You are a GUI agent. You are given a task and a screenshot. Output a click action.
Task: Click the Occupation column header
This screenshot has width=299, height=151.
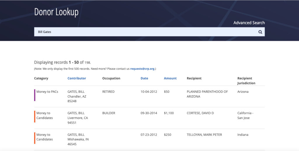click(x=111, y=78)
